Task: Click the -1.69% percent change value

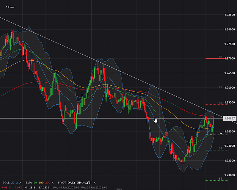Action: pyautogui.click(x=18, y=187)
